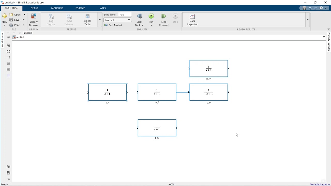The image size is (331, 186).
Task: Toggle sample time display arrows icon
Action: coord(9,57)
